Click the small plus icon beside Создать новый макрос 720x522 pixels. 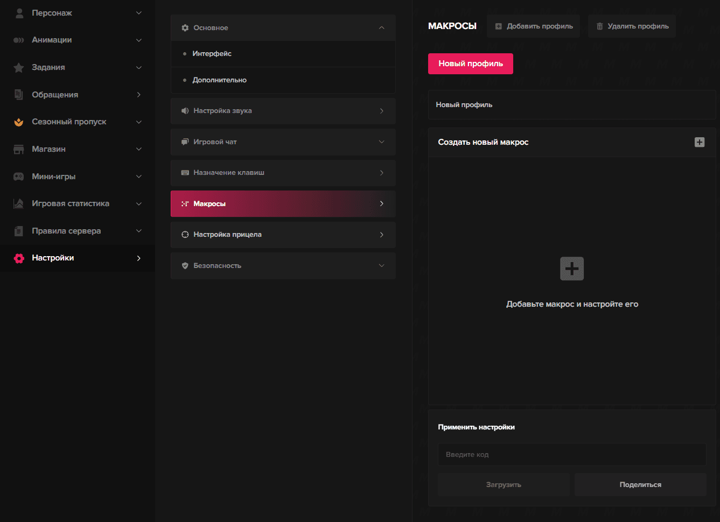click(x=699, y=142)
